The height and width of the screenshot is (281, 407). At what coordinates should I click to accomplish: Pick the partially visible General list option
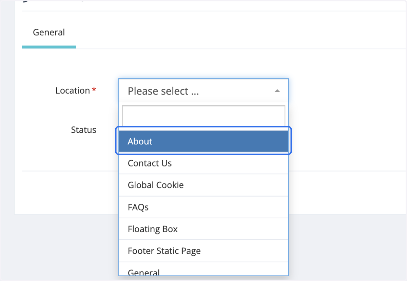coord(203,269)
